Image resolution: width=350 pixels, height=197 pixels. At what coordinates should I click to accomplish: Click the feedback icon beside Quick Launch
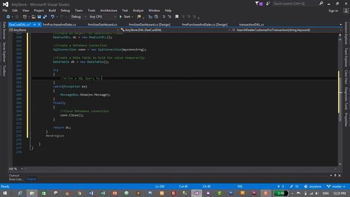(x=268, y=3)
